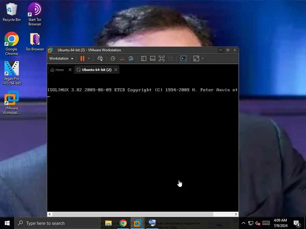Open File Explorer from the taskbar
Screen dimensions: 306x229
[x=108, y=223]
